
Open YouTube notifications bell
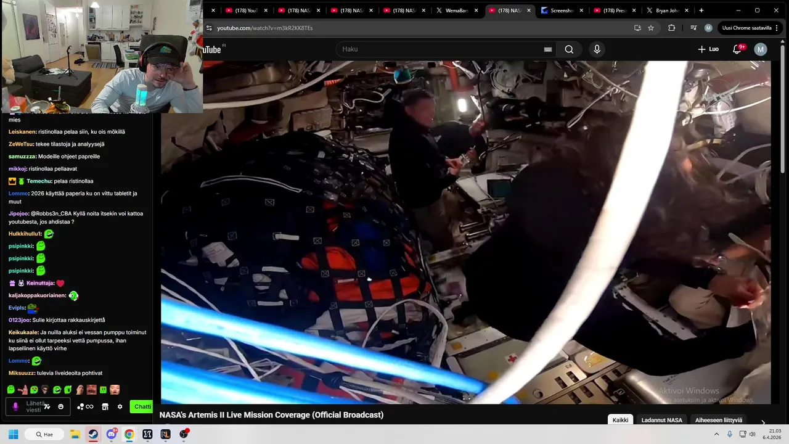pos(737,49)
